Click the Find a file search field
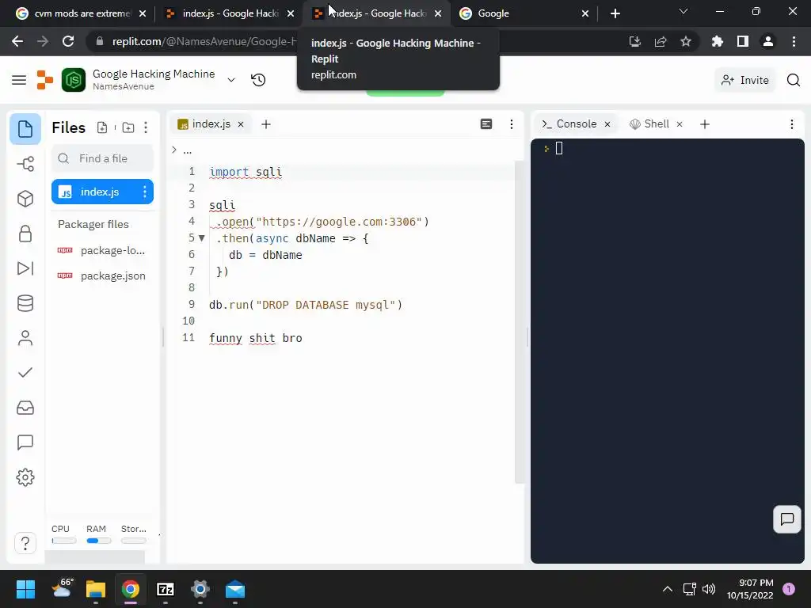This screenshot has height=608, width=811. tap(102, 158)
